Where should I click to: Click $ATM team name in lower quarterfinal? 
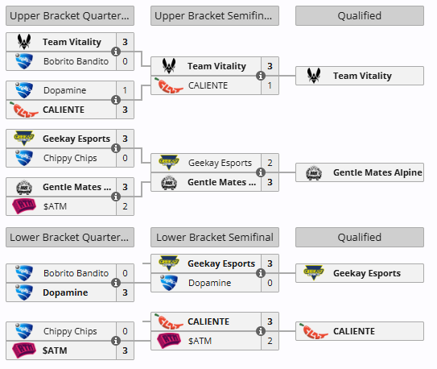pos(55,350)
